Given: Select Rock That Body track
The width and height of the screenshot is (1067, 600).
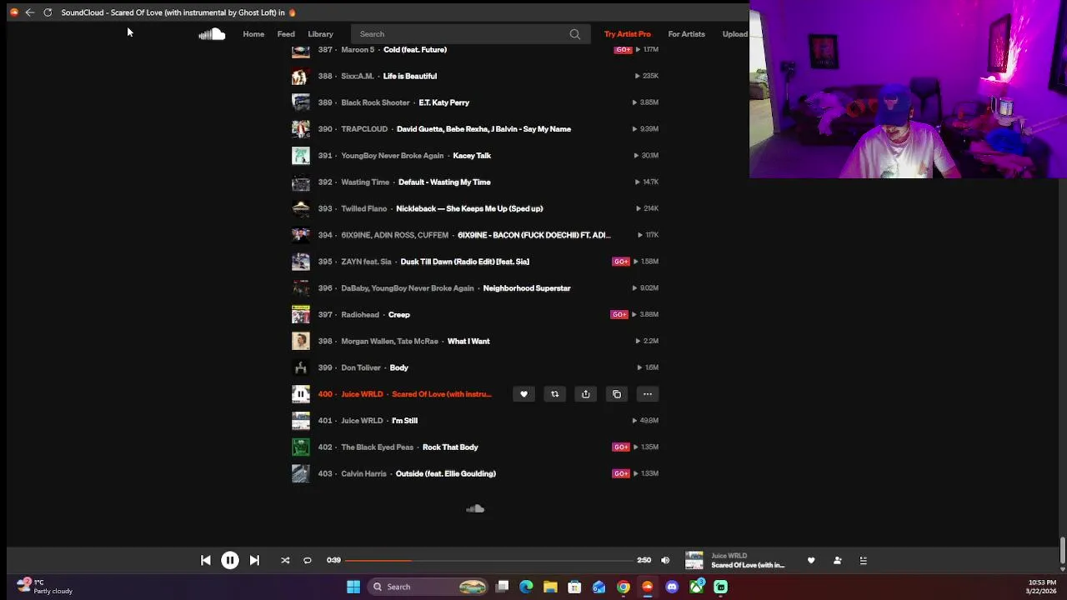Looking at the screenshot, I should [450, 447].
